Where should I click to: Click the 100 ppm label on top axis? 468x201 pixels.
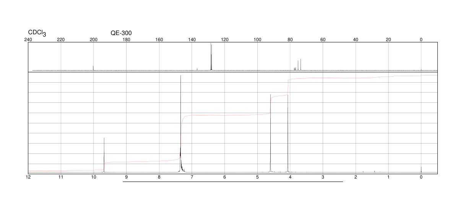coord(257,40)
